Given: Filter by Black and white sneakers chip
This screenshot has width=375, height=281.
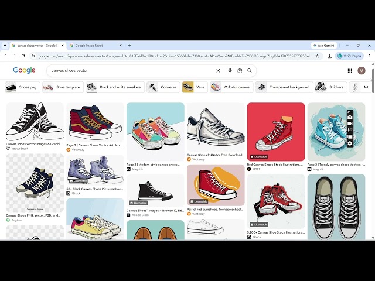Looking at the screenshot, I should [x=115, y=87].
